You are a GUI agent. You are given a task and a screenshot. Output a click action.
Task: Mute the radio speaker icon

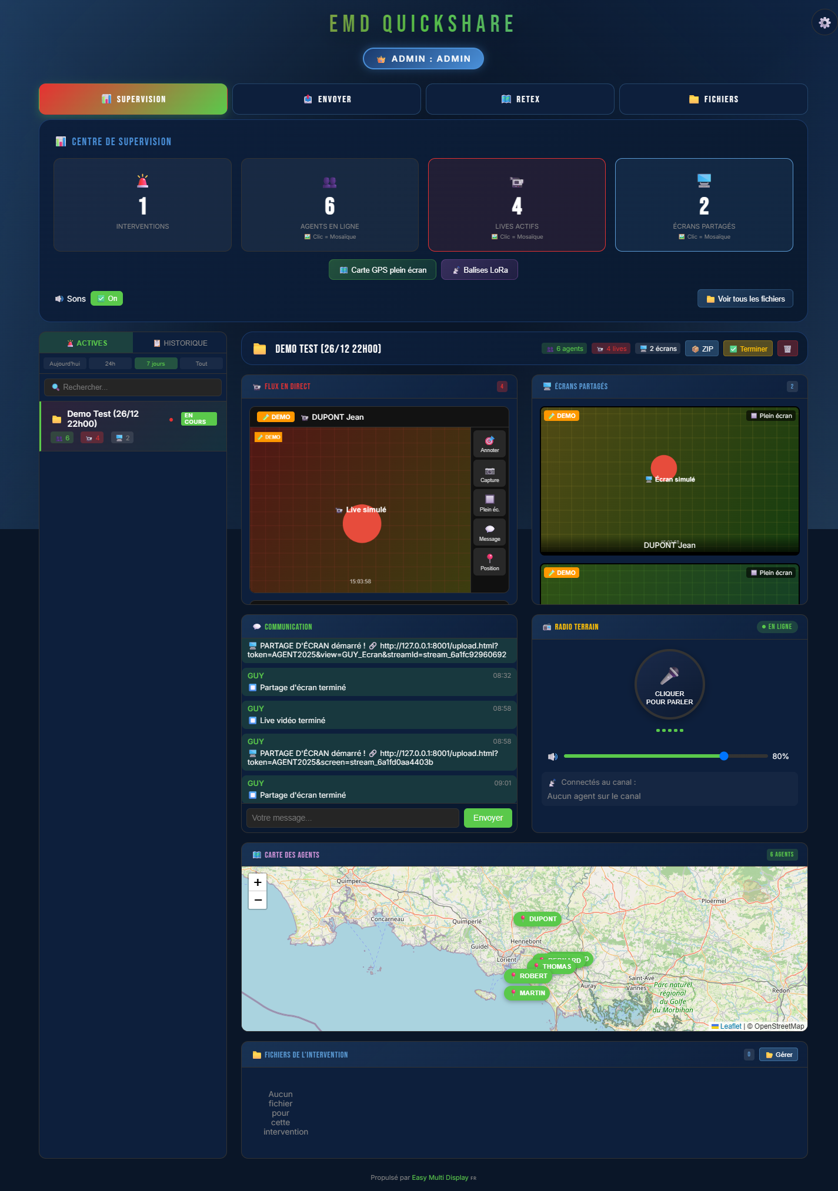point(552,757)
